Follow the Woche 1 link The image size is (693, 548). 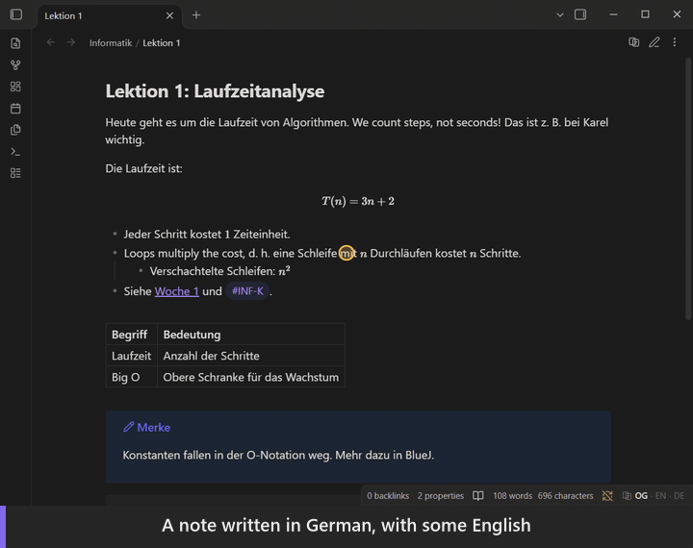pos(177,291)
